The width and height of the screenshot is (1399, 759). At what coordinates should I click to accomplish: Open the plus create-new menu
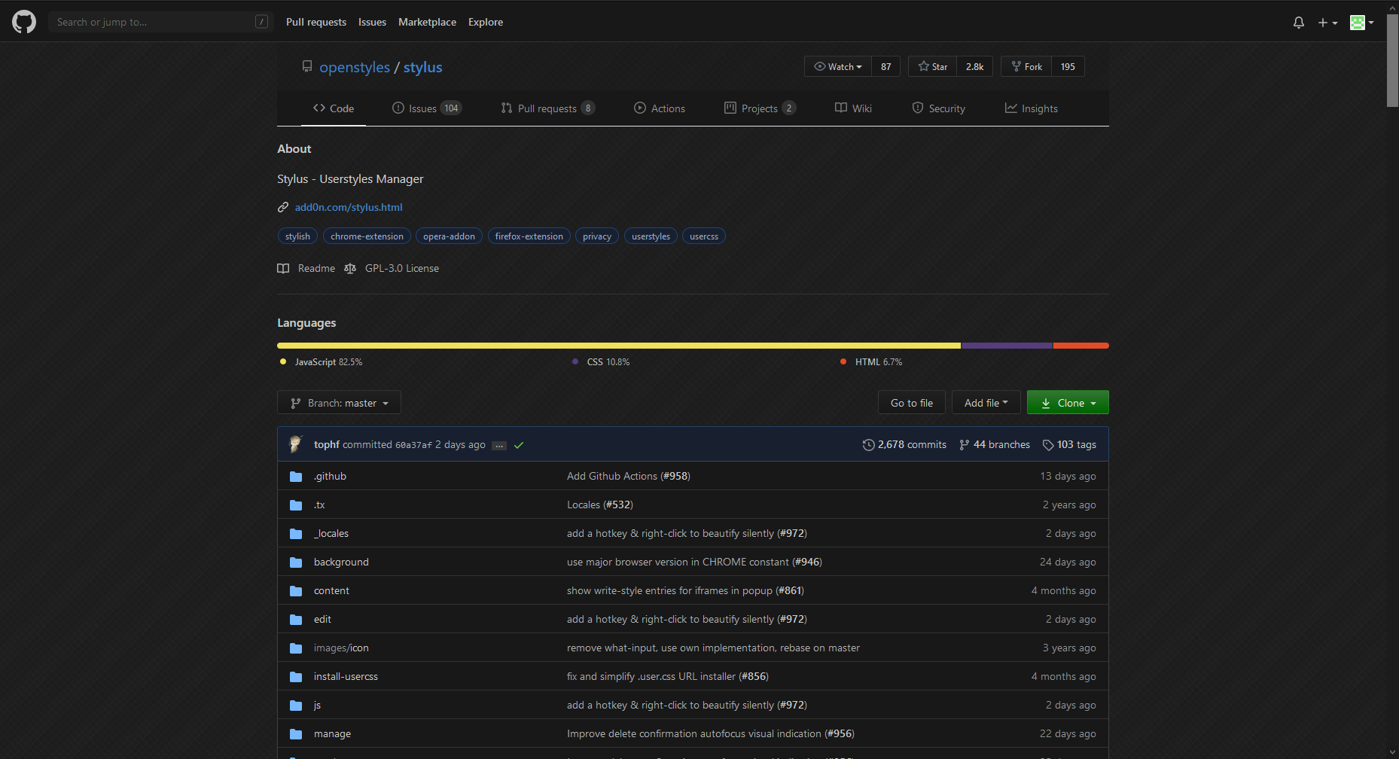coord(1327,23)
